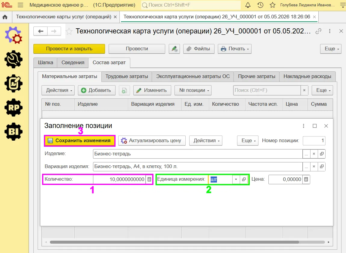Image resolution: width=346 pixels, height=253 pixels.
Task: Expand the Единица измерения dropdown arrow
Action: click(236, 179)
